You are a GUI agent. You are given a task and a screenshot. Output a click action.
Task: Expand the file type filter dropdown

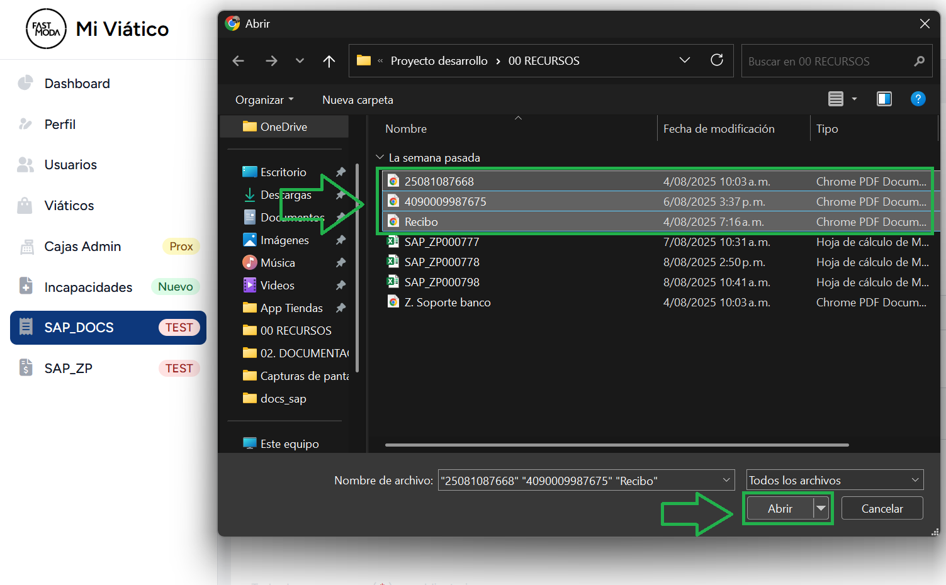tap(835, 481)
